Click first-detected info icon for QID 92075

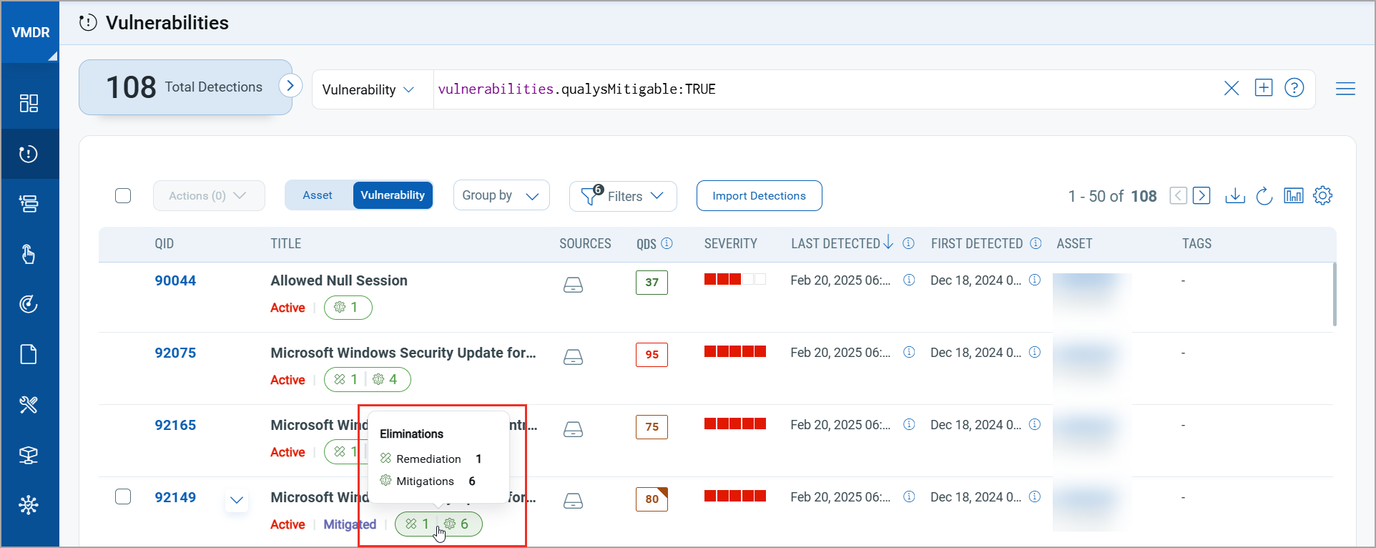pos(1035,352)
